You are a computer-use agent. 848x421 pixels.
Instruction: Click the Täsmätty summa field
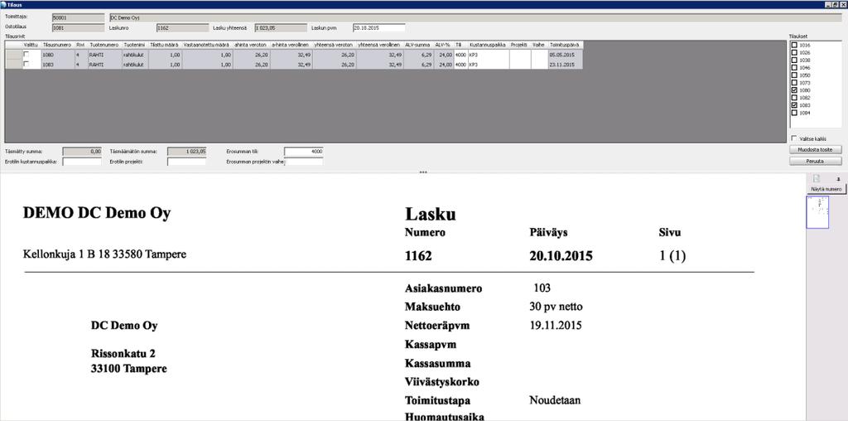point(82,152)
